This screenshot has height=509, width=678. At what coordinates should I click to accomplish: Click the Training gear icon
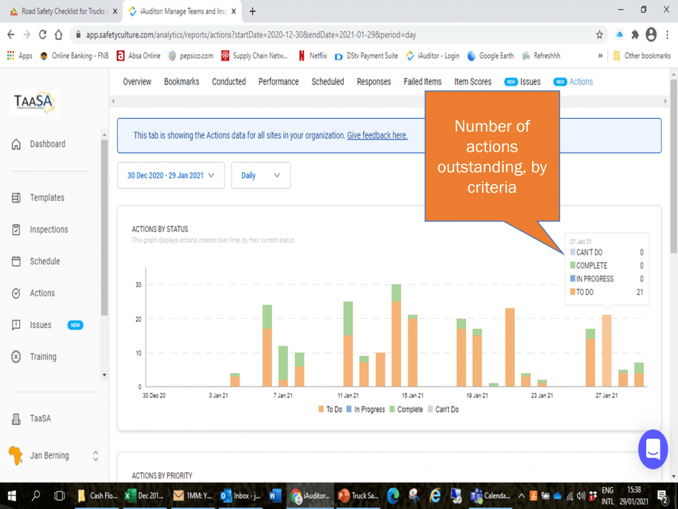16,357
